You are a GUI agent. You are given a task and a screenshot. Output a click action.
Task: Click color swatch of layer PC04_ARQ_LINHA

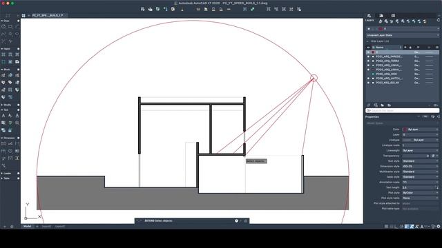373,70
